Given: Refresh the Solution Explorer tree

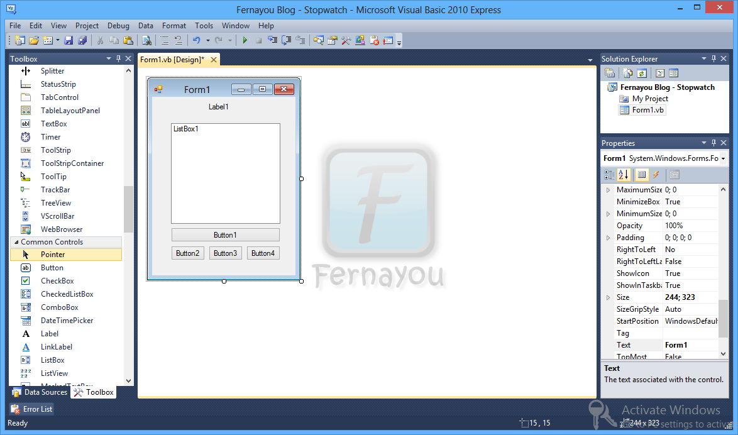Looking at the screenshot, I should click(x=641, y=74).
